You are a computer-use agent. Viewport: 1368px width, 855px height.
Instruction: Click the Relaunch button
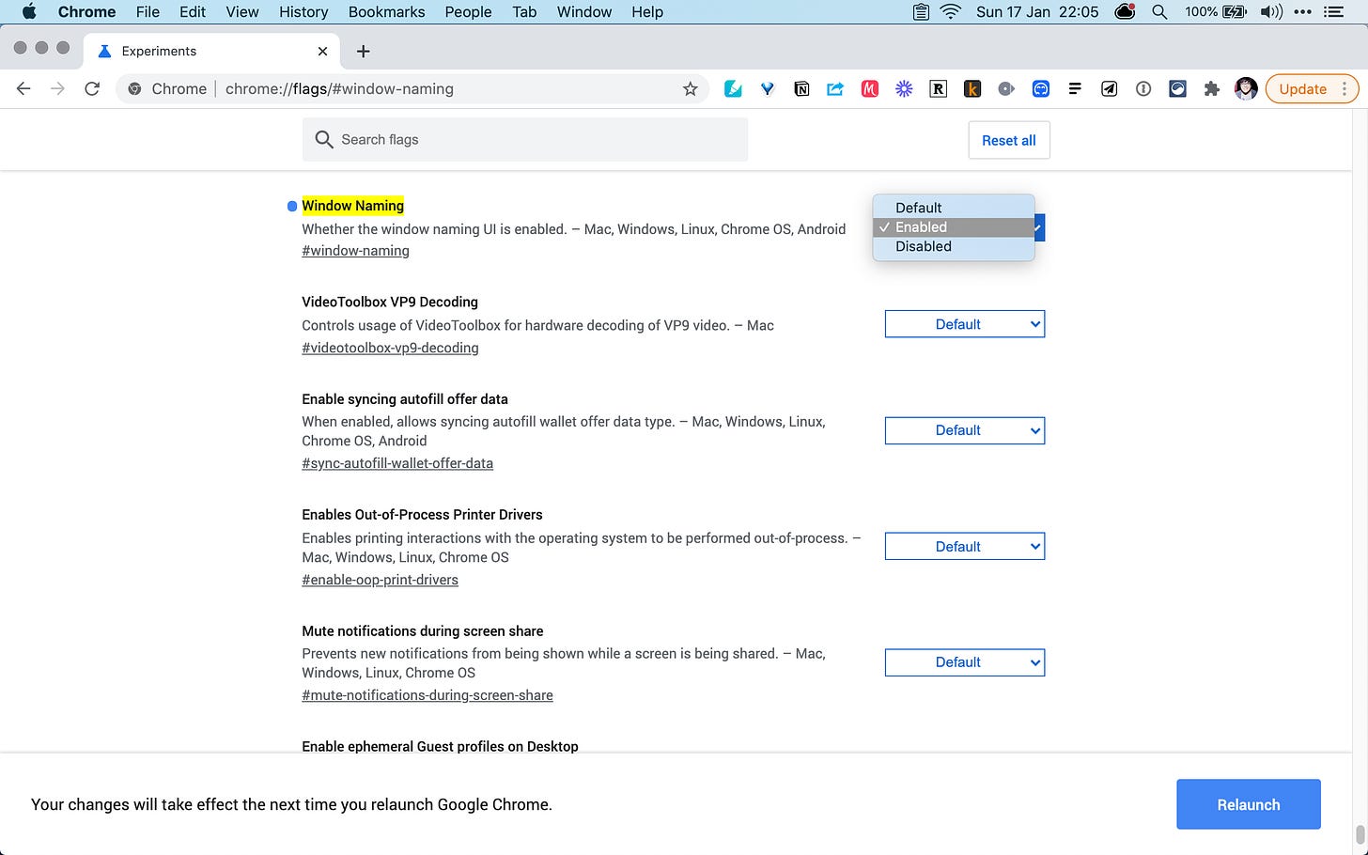click(x=1249, y=804)
